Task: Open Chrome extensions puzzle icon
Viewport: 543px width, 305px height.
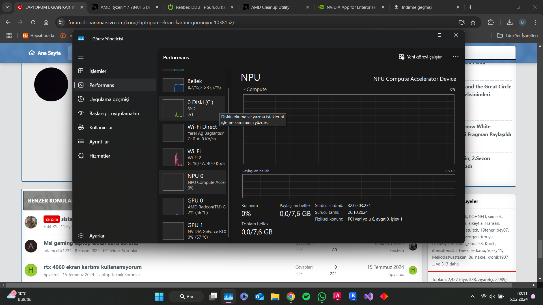Action: pos(491,22)
